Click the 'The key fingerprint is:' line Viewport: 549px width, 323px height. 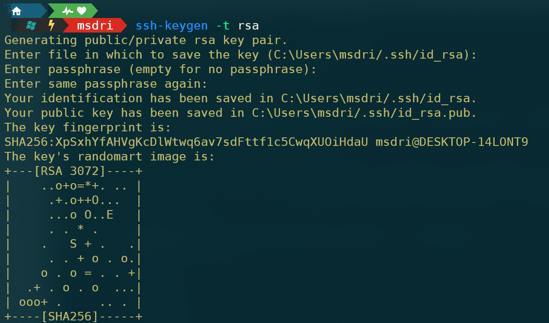click(88, 127)
